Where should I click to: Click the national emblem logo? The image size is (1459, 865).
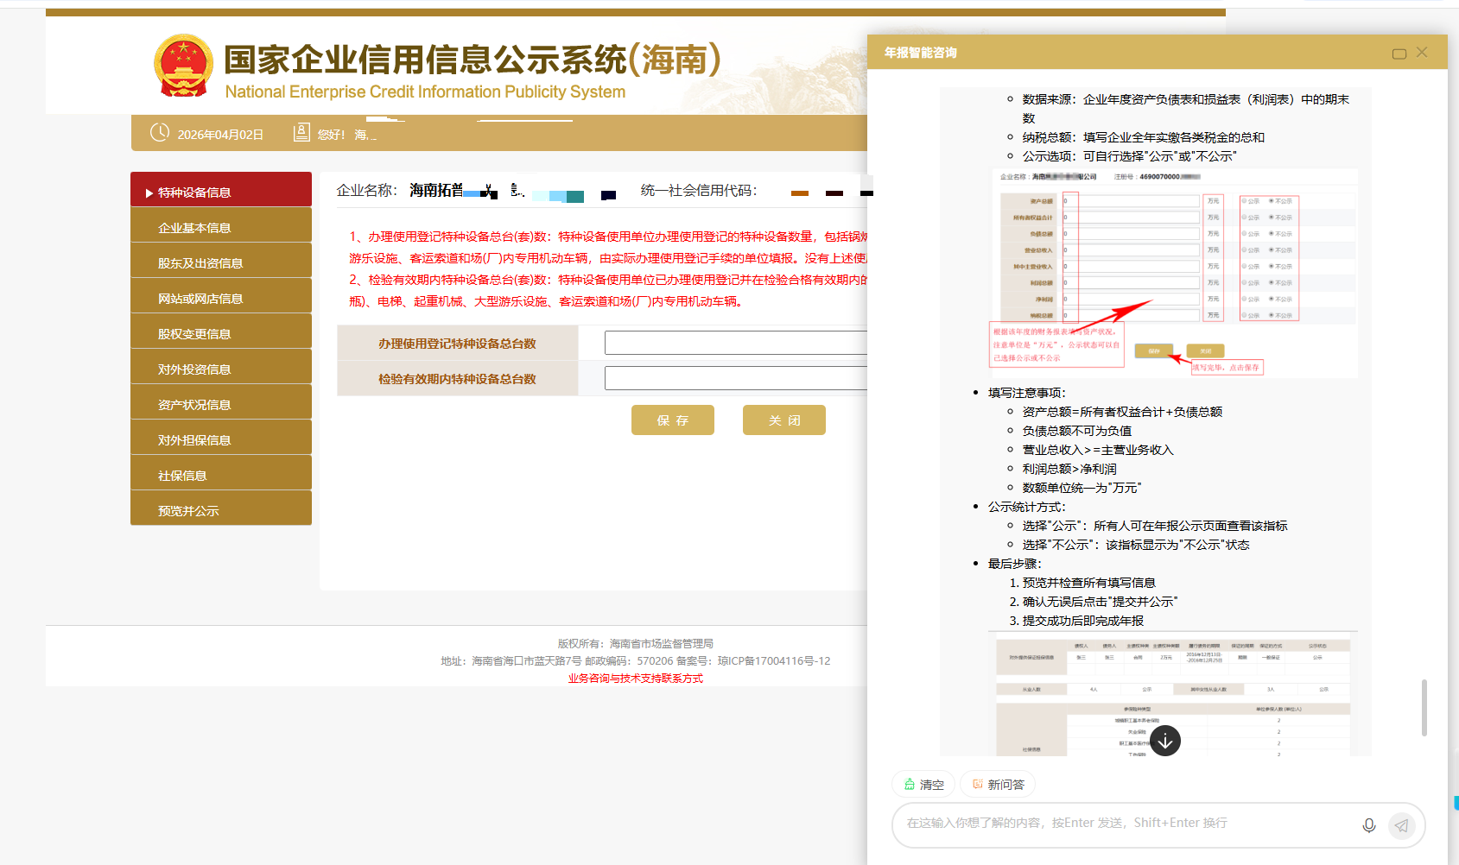click(x=183, y=66)
